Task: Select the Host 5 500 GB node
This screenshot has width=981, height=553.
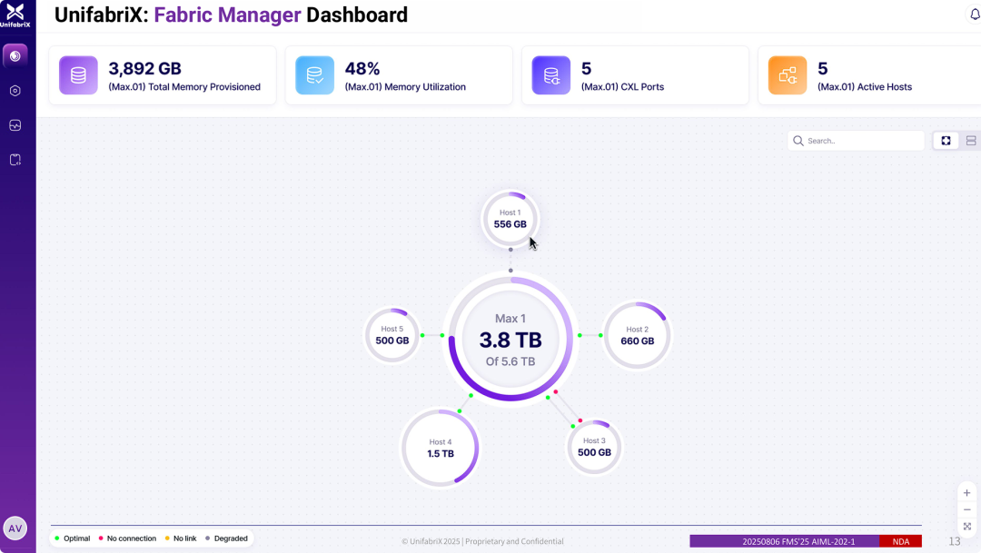Action: click(x=392, y=335)
